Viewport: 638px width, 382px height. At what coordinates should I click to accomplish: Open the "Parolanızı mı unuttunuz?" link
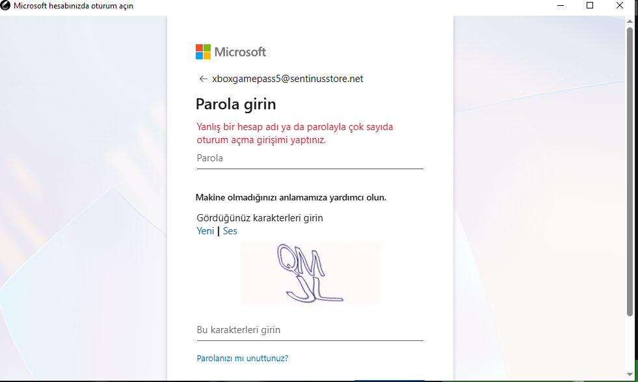[x=242, y=359]
